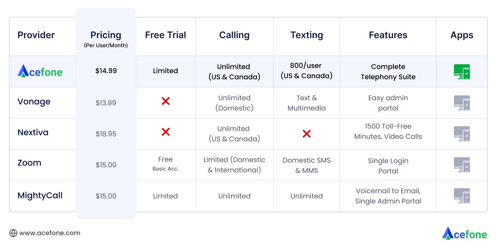Screen dimensions: 496x249
Task: Select the Pricing column header
Action: tap(106, 35)
